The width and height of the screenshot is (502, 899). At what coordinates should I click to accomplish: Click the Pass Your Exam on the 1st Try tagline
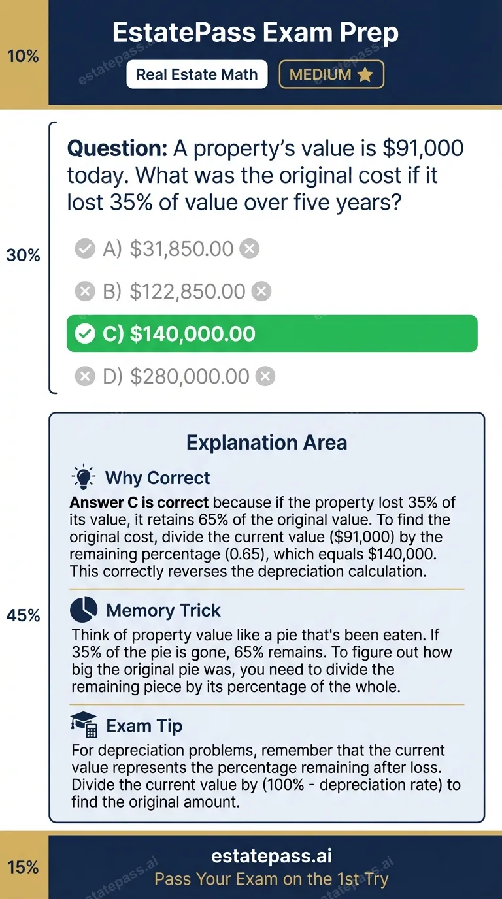click(x=273, y=879)
